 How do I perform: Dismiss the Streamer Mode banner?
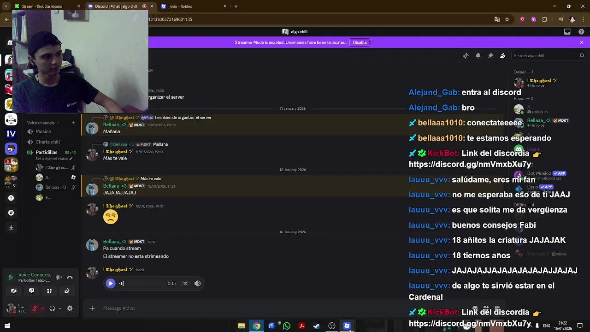point(582,42)
